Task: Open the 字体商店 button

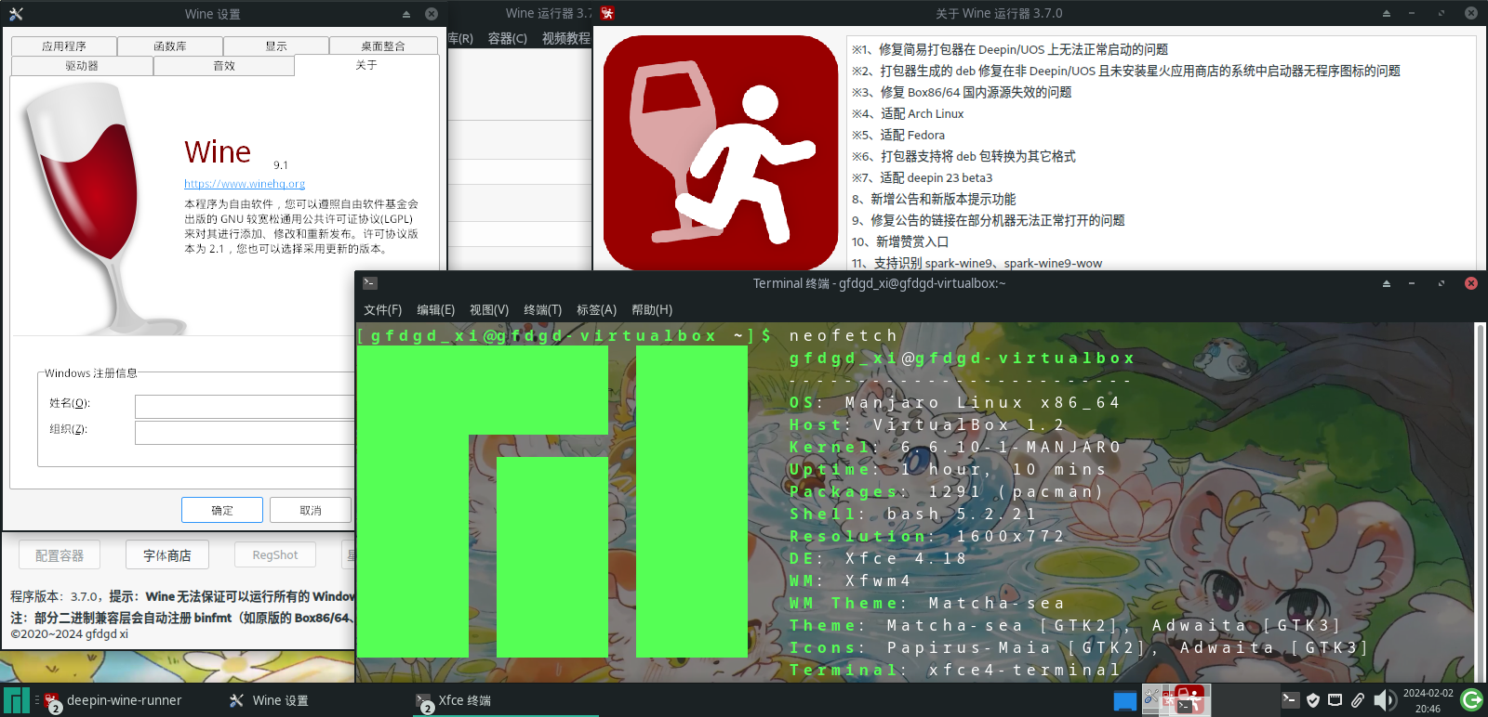Action: [167, 555]
